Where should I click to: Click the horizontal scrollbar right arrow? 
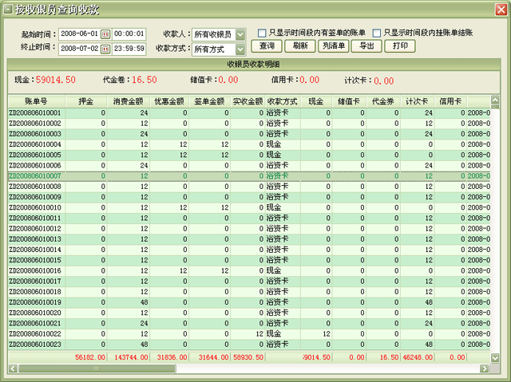(x=483, y=369)
